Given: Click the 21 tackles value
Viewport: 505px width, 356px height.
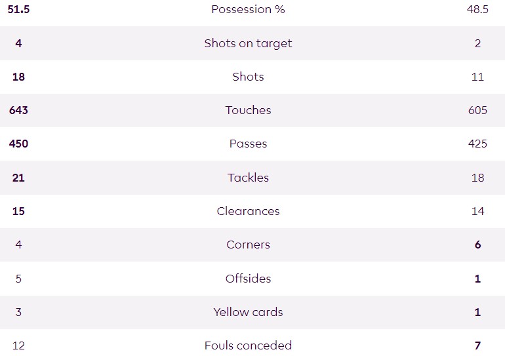Looking at the screenshot, I should tap(18, 178).
